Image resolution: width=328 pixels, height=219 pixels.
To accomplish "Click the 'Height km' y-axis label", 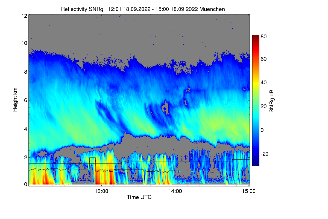I will [15, 99].
